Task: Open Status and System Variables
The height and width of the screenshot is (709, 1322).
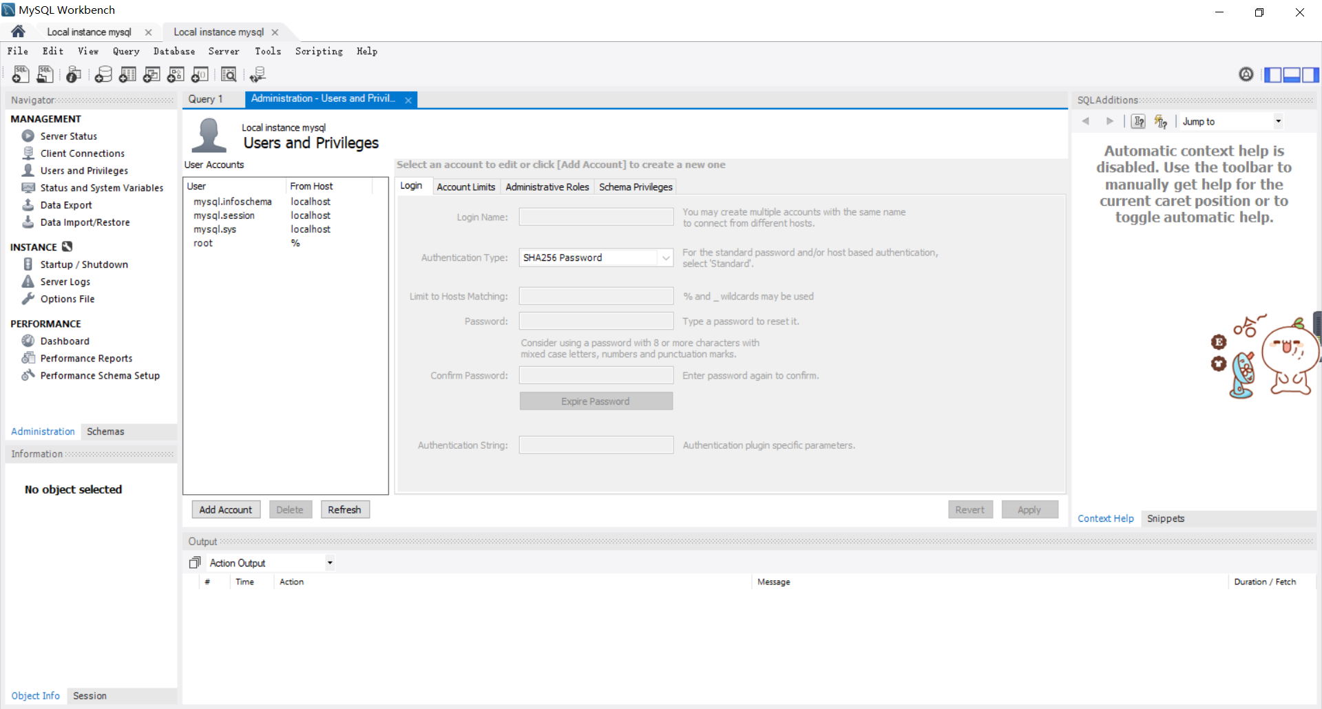Action: coord(101,188)
